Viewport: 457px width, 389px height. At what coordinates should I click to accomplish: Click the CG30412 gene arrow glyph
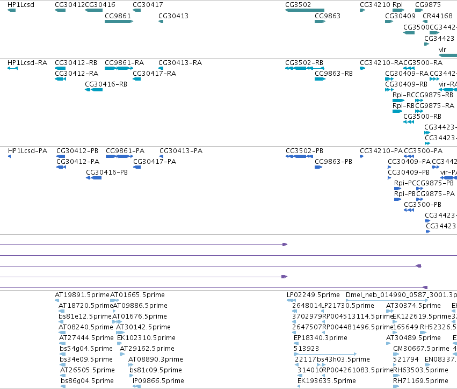click(x=60, y=10)
